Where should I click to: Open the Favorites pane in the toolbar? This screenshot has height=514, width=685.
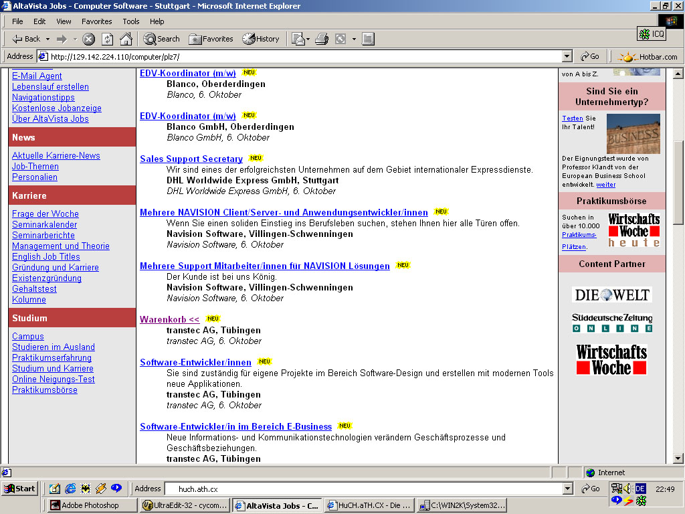211,39
